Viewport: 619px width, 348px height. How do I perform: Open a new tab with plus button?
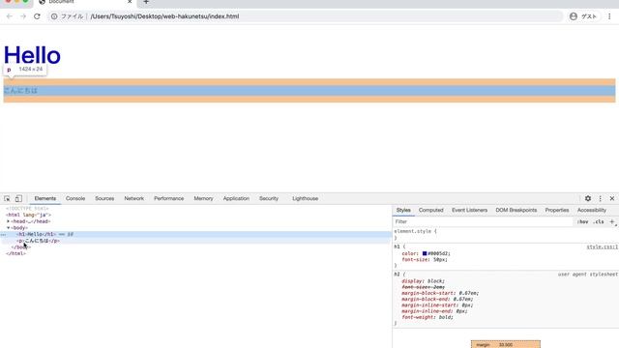146,2
